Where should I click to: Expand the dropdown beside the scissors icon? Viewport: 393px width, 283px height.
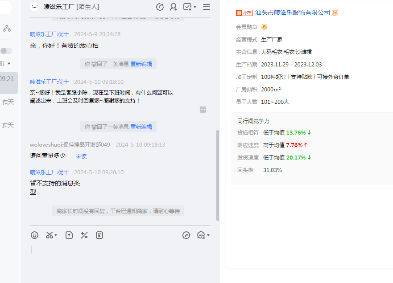pyautogui.click(x=56, y=236)
